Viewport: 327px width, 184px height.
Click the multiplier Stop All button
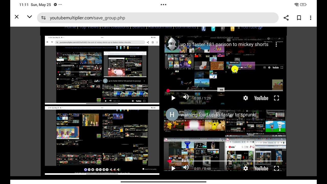click(x=93, y=169)
